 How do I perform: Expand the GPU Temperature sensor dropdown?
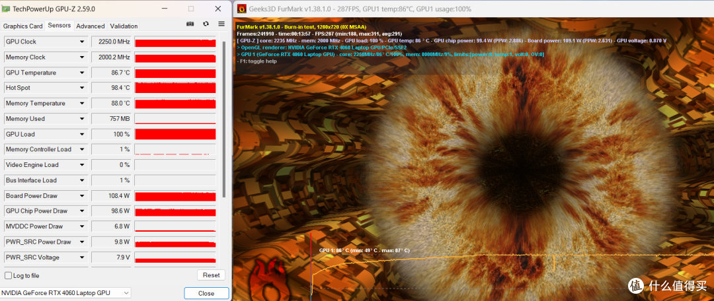click(82, 73)
